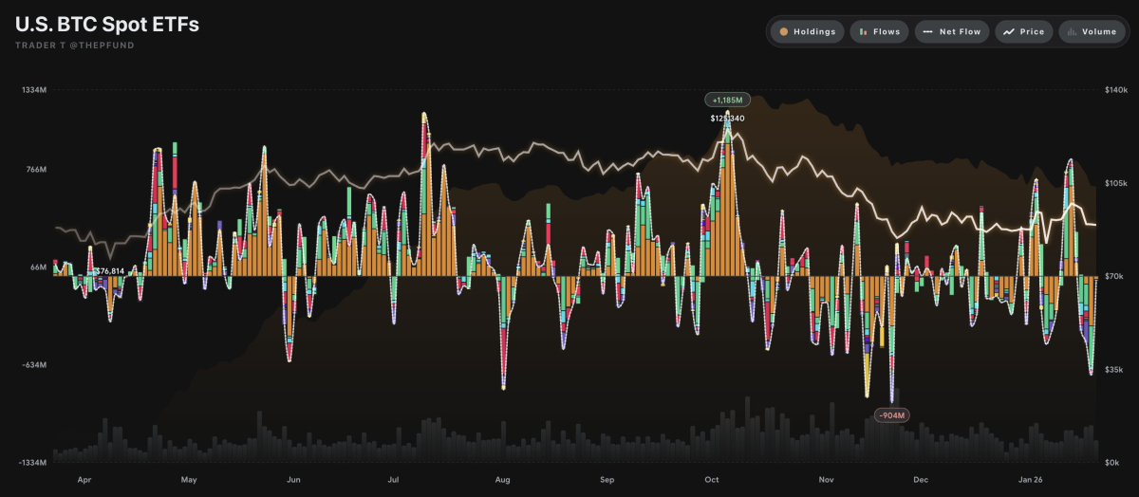
Task: Click the -904M lowest outflow label
Action: (x=892, y=415)
